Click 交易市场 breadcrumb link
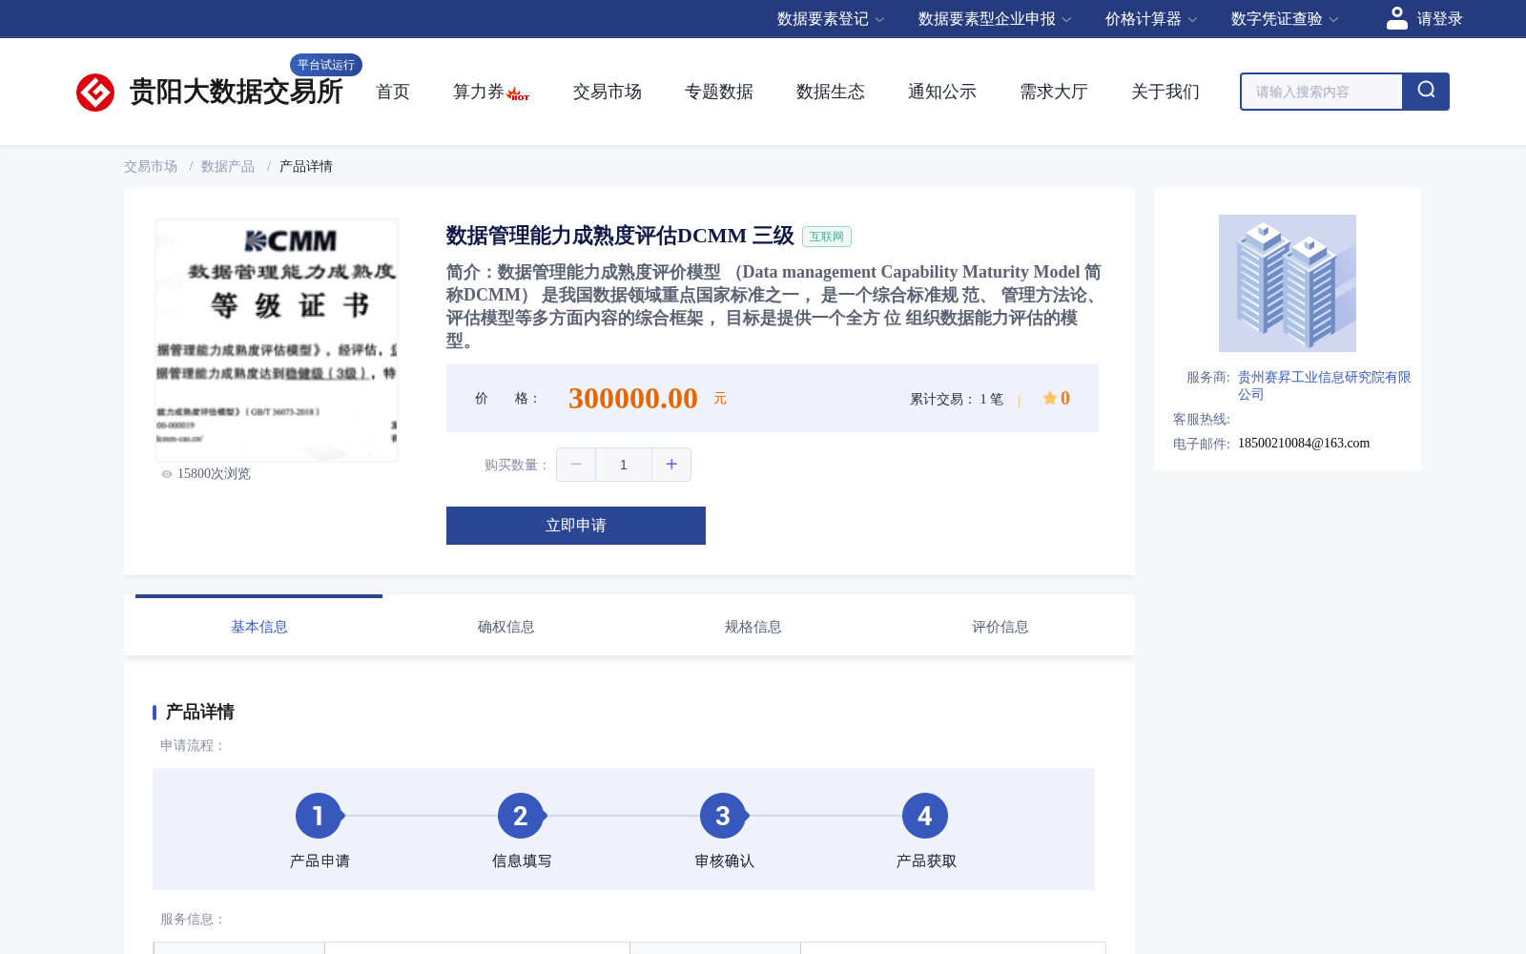This screenshot has height=954, width=1526. pos(151,166)
